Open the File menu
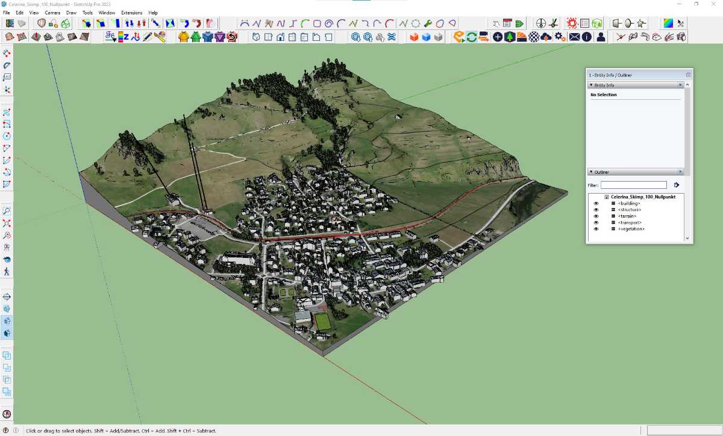Screen dimensions: 723x436 [7, 13]
